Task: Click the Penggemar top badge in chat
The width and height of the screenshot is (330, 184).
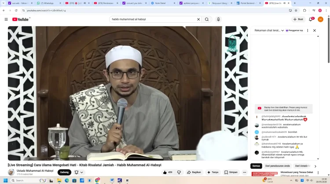Action: pyautogui.click(x=294, y=30)
